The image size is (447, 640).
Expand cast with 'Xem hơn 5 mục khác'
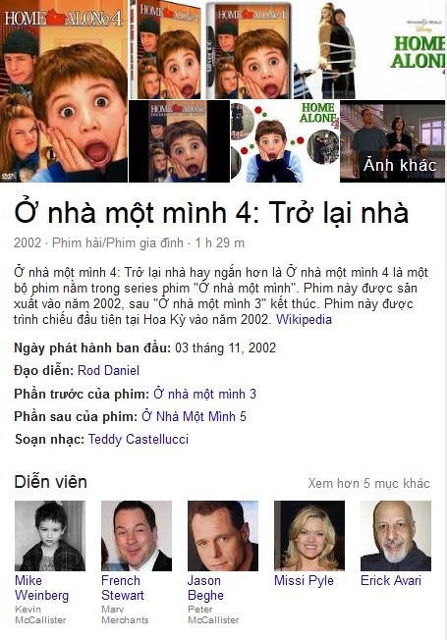point(368,483)
